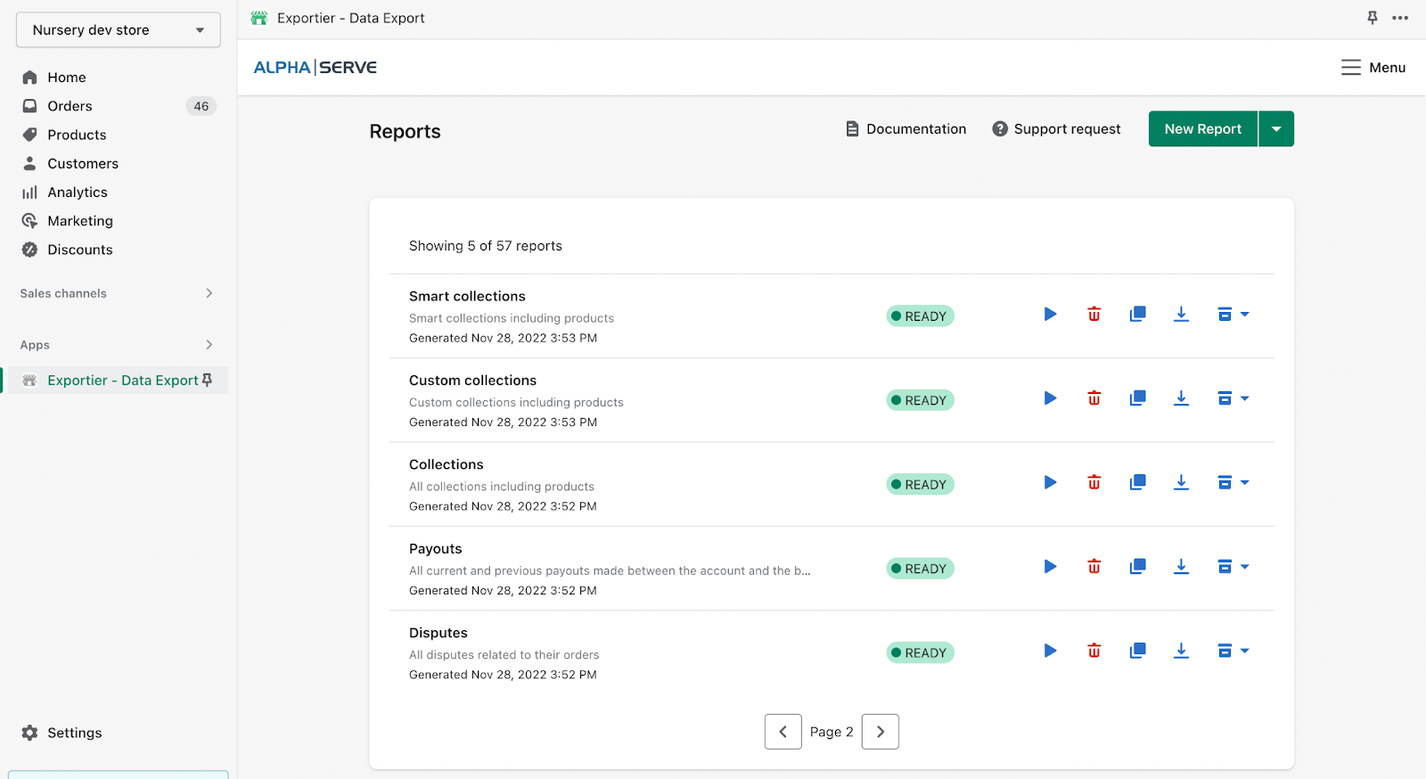This screenshot has width=1426, height=779.
Task: Run the Payouts report
Action: 1050,566
